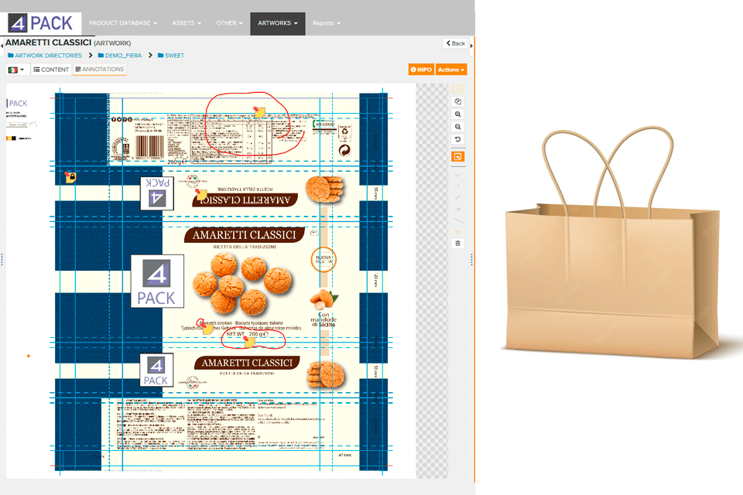Navigate to the DEMO_FIERA folder
The width and height of the screenshot is (743, 495).
[x=120, y=56]
